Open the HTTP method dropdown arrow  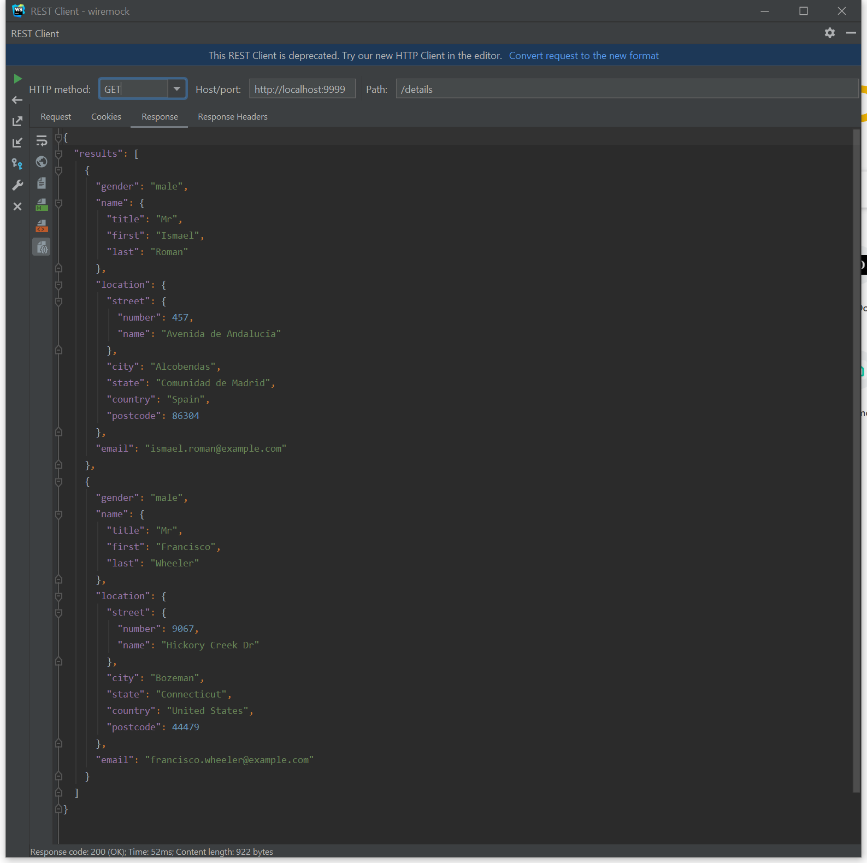[x=176, y=89]
